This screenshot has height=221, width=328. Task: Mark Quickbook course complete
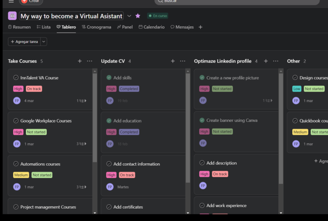point(295,121)
